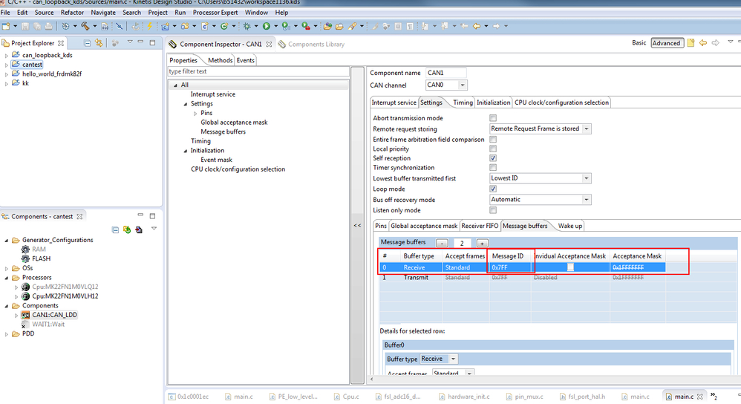
Task: Select the CAN1:CAN_LDD component
Action: tap(54, 315)
